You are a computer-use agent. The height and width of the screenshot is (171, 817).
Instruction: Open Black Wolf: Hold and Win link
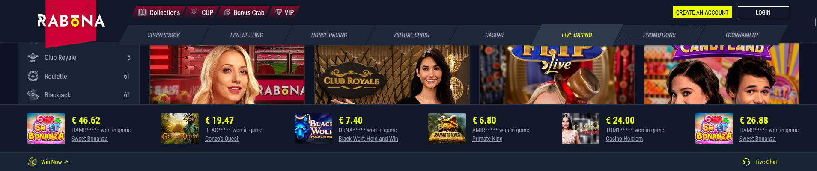tap(368, 139)
